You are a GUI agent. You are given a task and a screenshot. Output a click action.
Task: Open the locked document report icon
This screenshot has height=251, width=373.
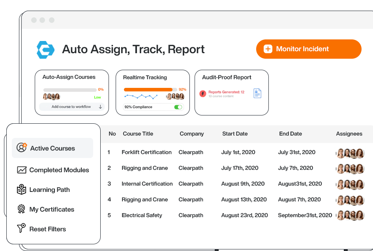(x=257, y=93)
